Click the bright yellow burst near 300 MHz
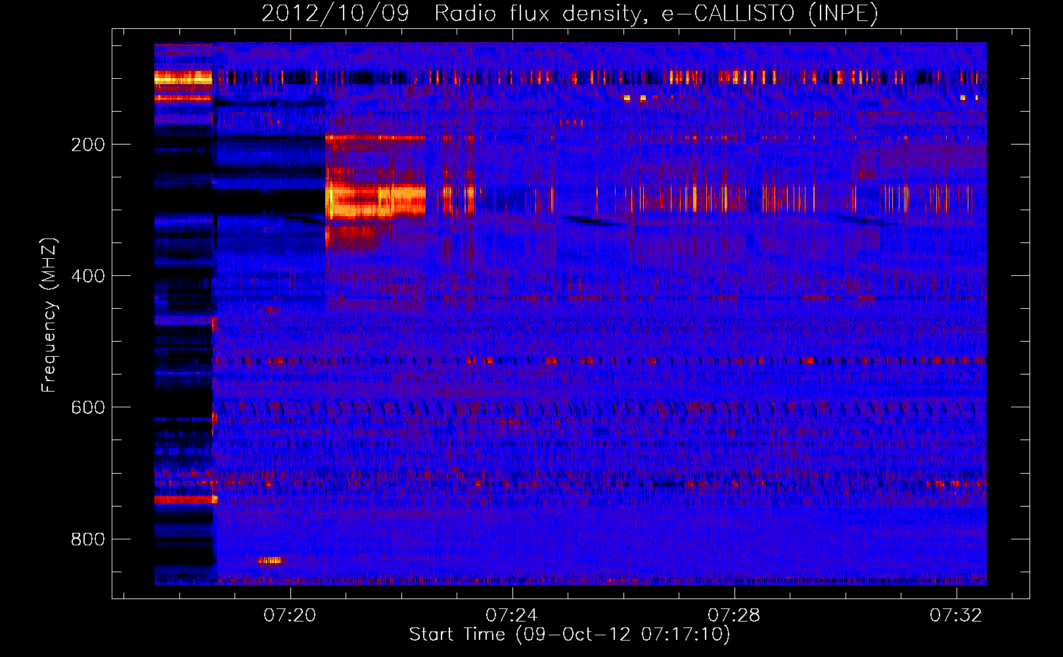 [376, 201]
